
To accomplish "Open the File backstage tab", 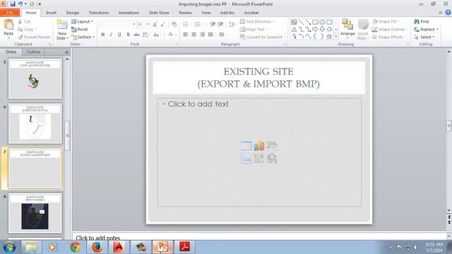I will click(x=10, y=13).
